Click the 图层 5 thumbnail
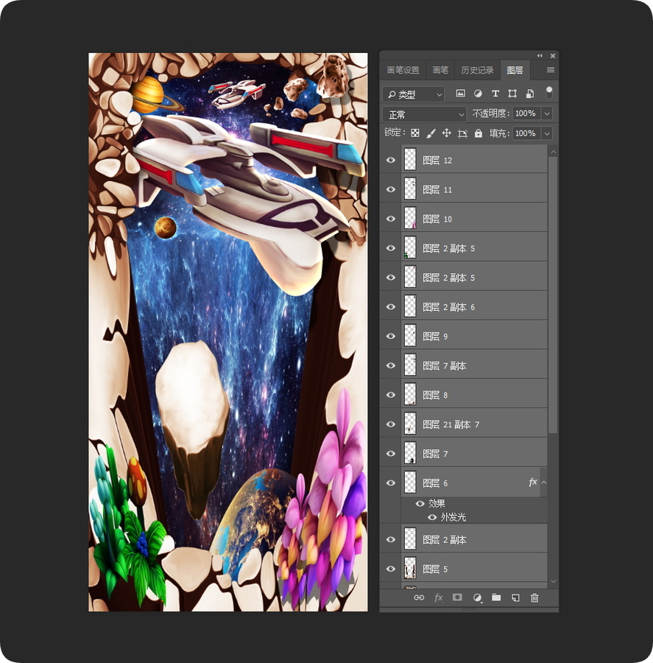Viewport: 653px width, 663px height. point(410,568)
